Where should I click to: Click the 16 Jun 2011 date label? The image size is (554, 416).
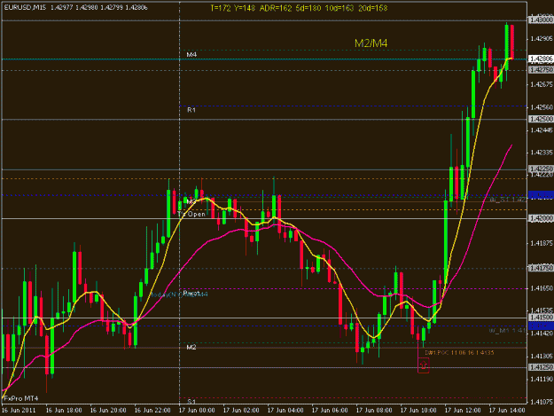pyautogui.click(x=19, y=411)
